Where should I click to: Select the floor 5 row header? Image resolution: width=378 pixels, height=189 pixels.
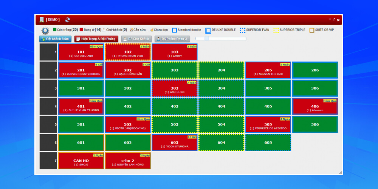[x=48, y=124]
